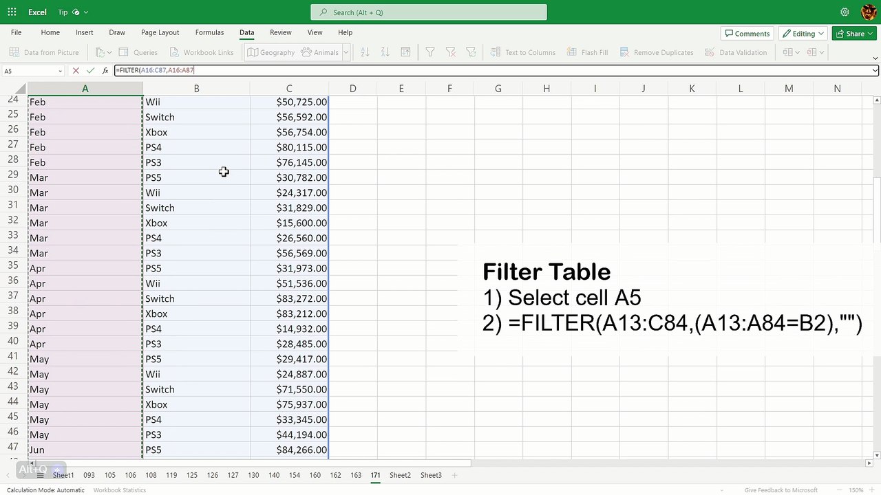Click Text to Columns
The height and width of the screenshot is (495, 881).
point(523,52)
